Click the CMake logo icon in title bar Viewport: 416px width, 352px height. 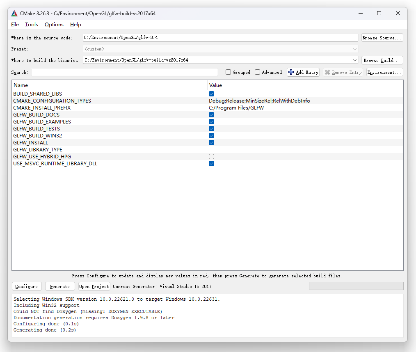(x=14, y=13)
